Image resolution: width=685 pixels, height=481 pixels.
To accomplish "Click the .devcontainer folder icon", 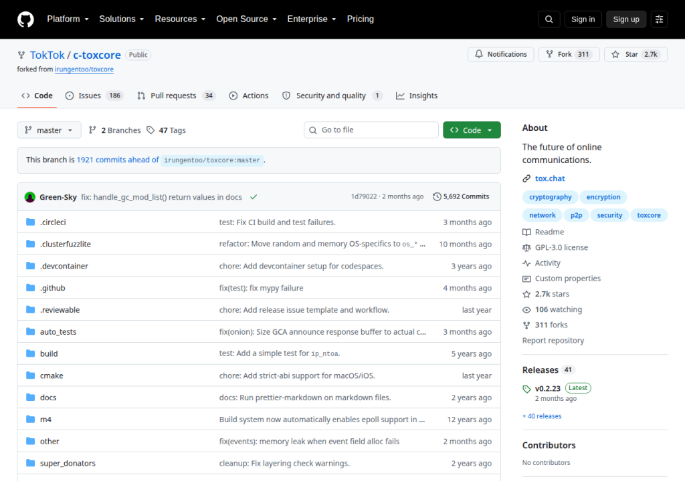I will (x=30, y=265).
